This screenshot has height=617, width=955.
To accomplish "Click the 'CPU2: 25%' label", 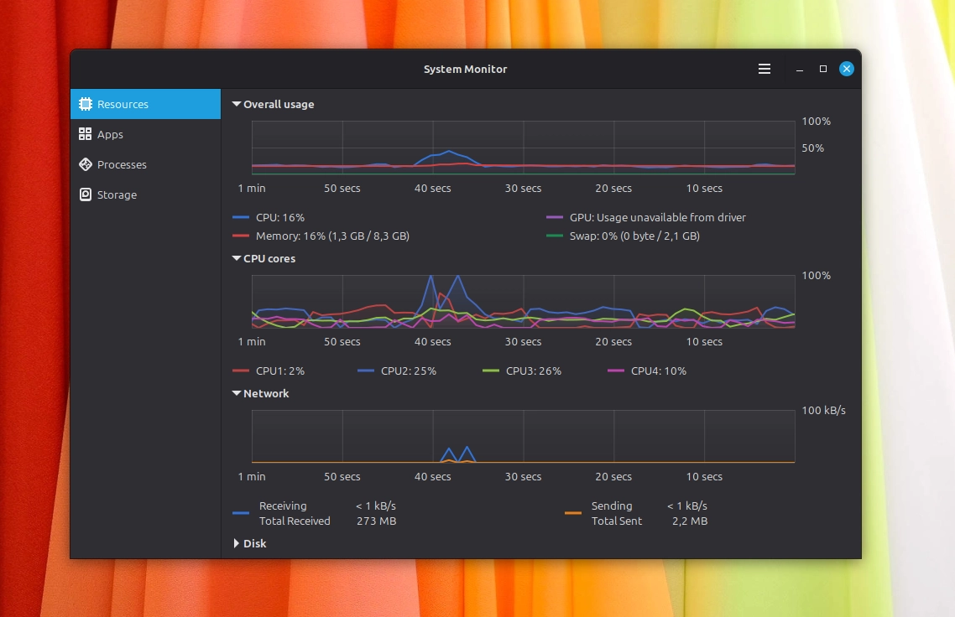I will pyautogui.click(x=409, y=371).
